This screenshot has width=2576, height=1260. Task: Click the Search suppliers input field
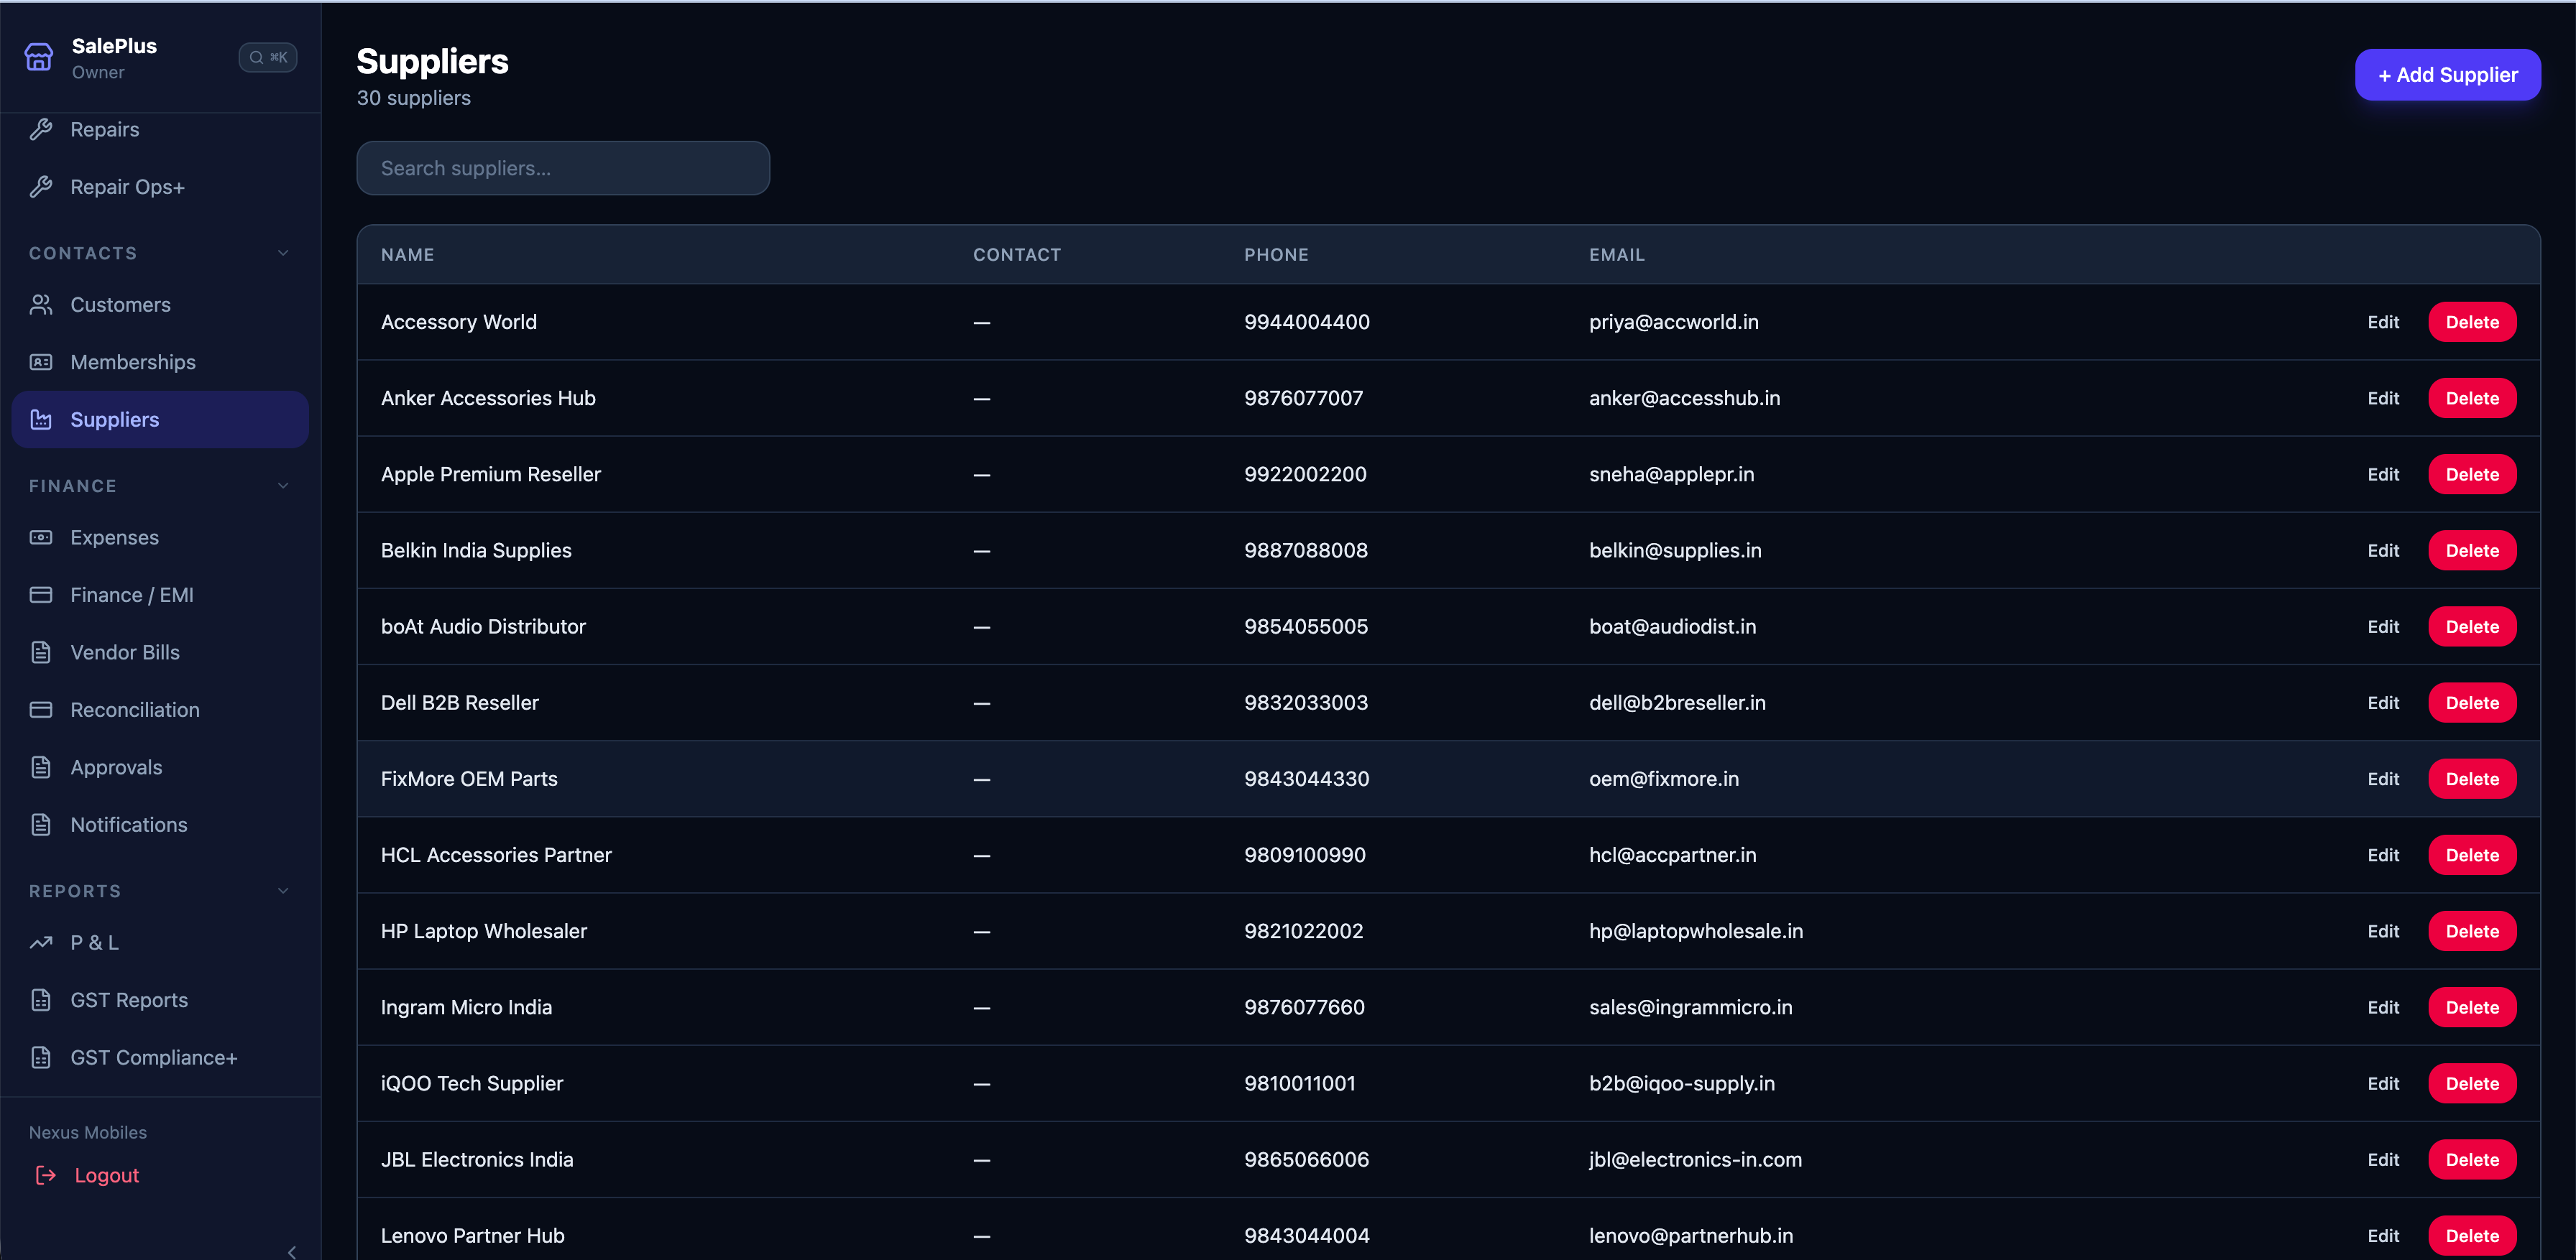(562, 168)
